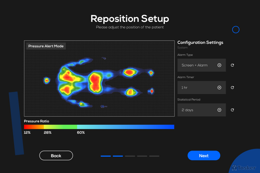Reset the Alarm Timer setting
Image resolution: width=260 pixels, height=173 pixels.
232,88
